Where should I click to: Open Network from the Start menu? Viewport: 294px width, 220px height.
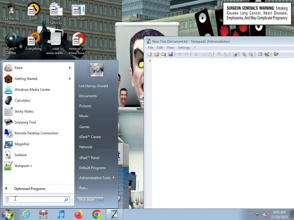(86, 147)
